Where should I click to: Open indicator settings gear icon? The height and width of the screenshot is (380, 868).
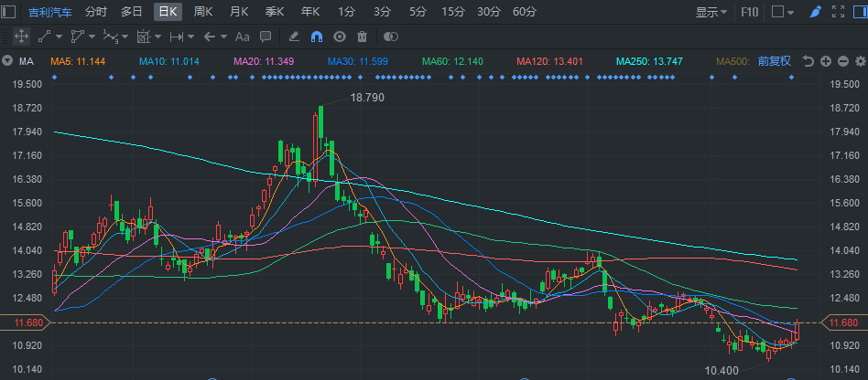[861, 61]
